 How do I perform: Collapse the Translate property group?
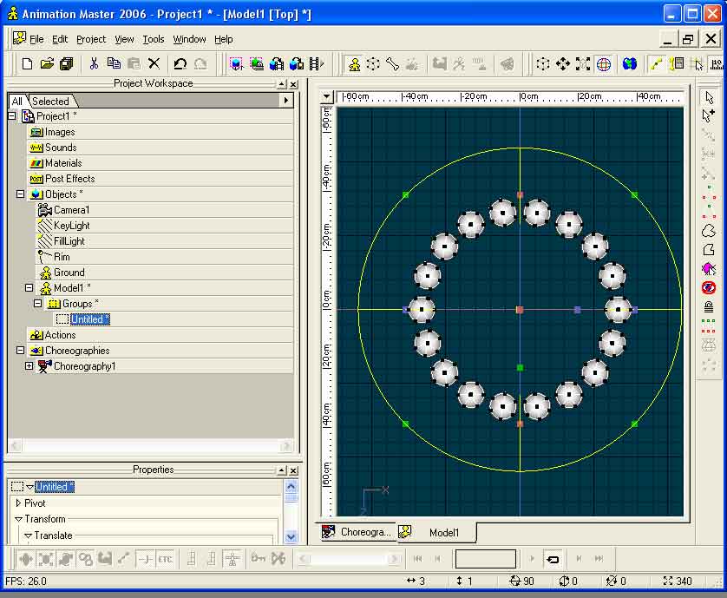pyautogui.click(x=28, y=536)
